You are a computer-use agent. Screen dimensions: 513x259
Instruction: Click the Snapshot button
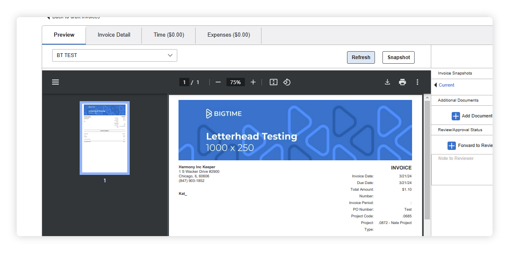coord(398,57)
